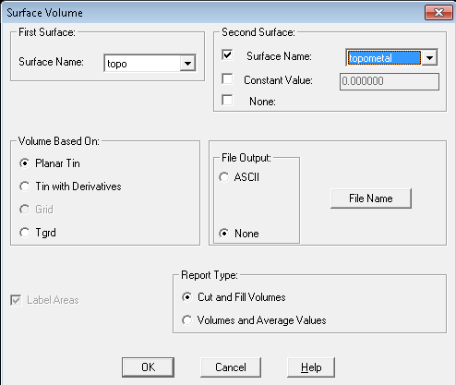Open the Second Surface name dropdown arrow
The height and width of the screenshot is (385, 456).
tap(429, 57)
